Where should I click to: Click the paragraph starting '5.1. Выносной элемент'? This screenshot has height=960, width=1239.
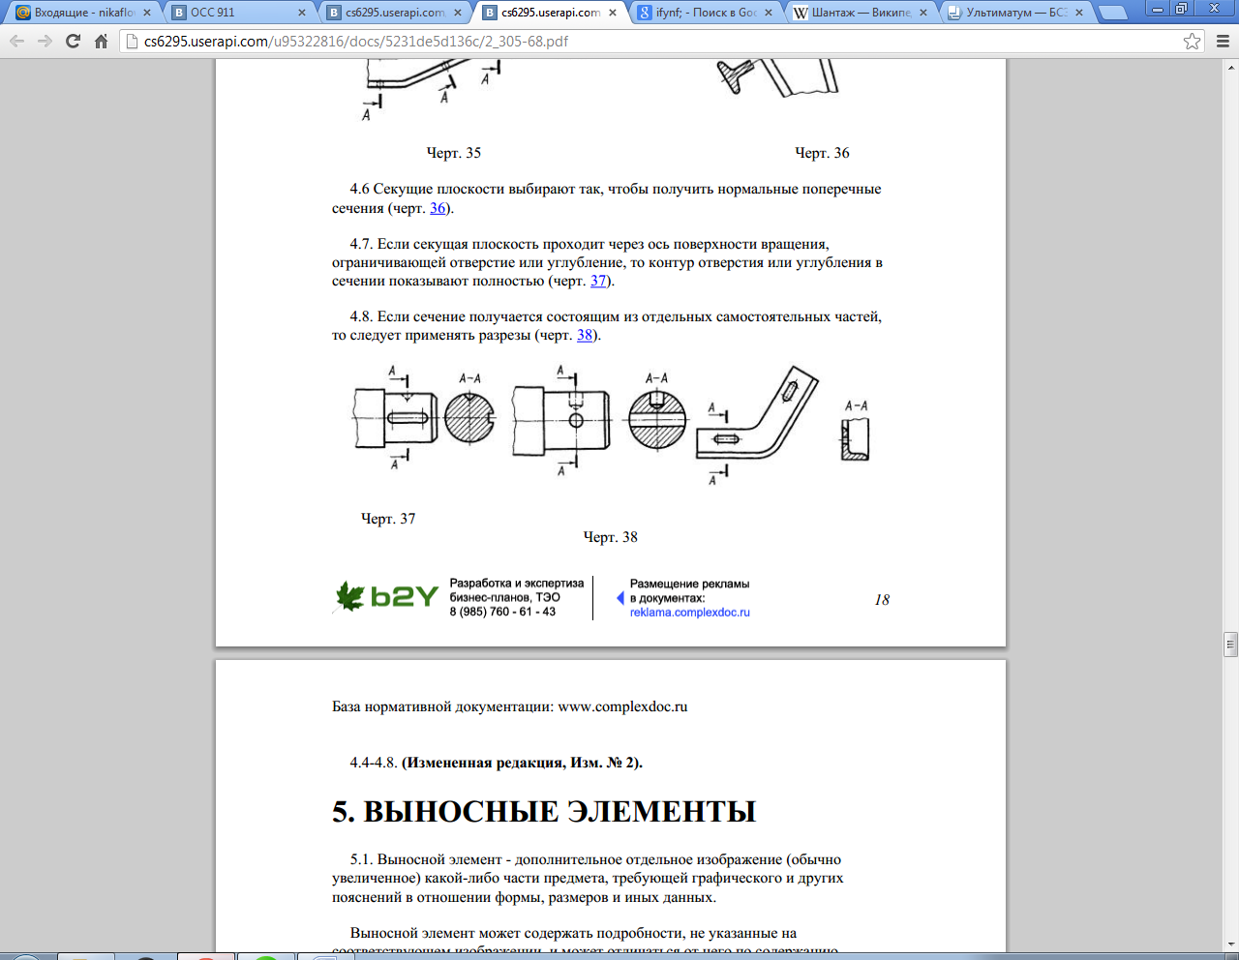(x=588, y=878)
